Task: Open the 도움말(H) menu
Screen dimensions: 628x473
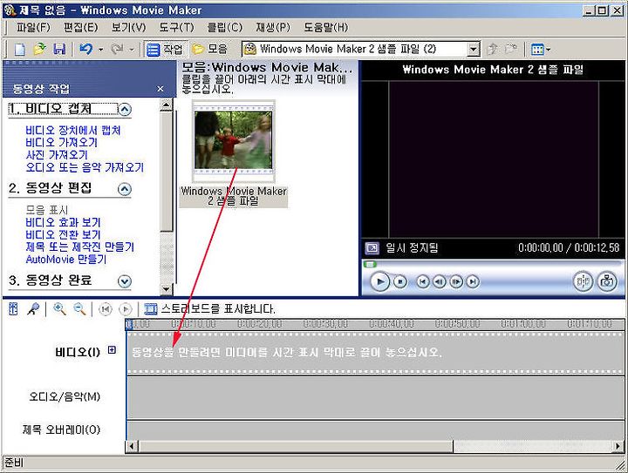Action: [325, 27]
